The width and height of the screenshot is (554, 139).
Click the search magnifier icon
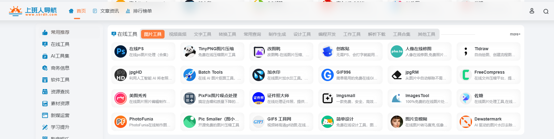tap(546, 11)
